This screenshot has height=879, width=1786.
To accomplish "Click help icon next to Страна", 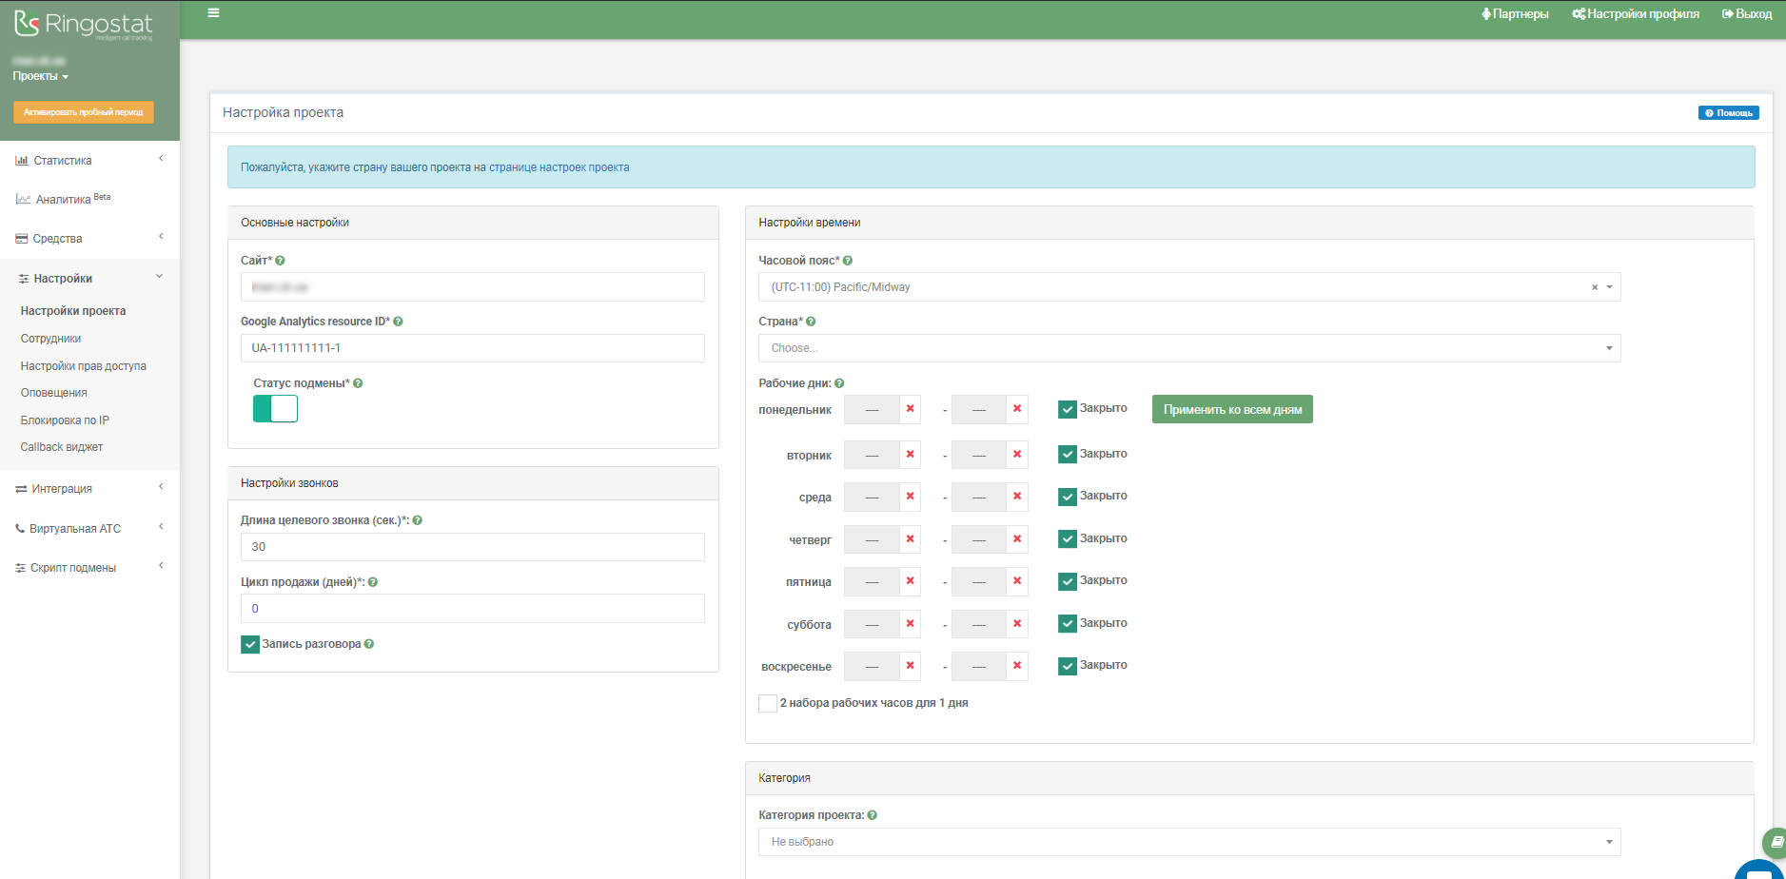I will pos(811,322).
